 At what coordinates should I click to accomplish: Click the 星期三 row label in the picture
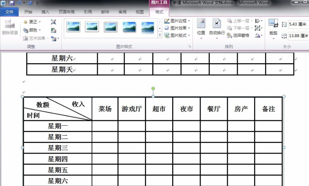[x=58, y=148]
